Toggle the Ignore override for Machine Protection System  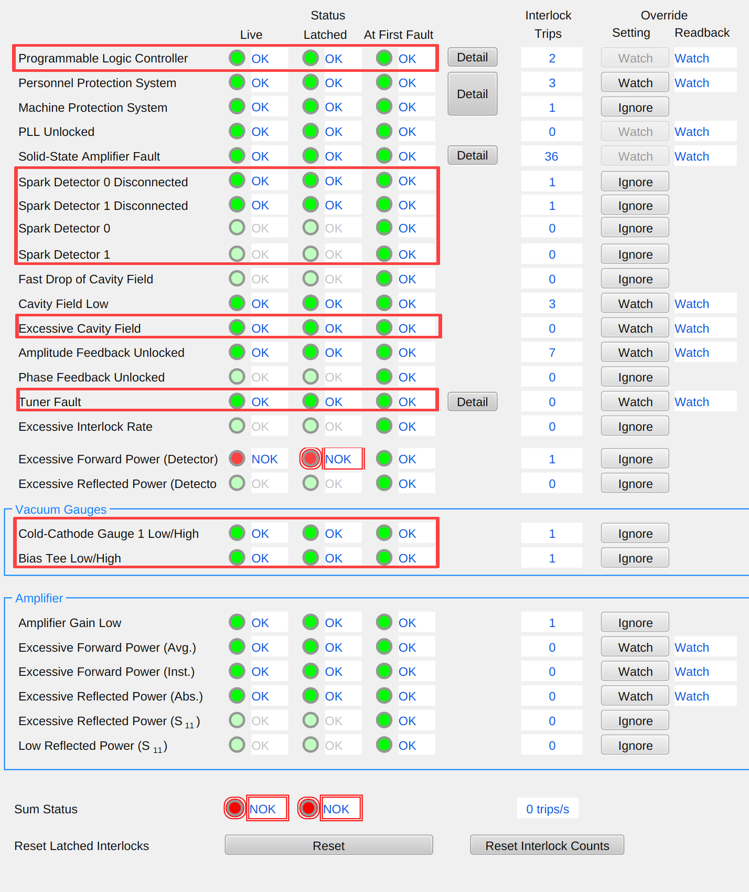(635, 108)
